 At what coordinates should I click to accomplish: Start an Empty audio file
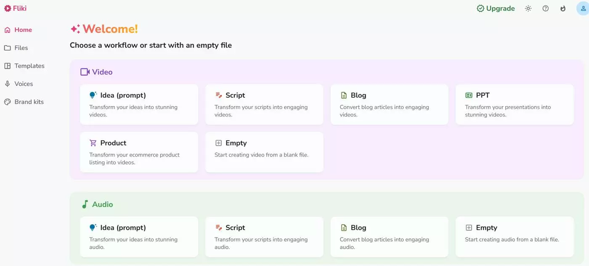(514, 236)
